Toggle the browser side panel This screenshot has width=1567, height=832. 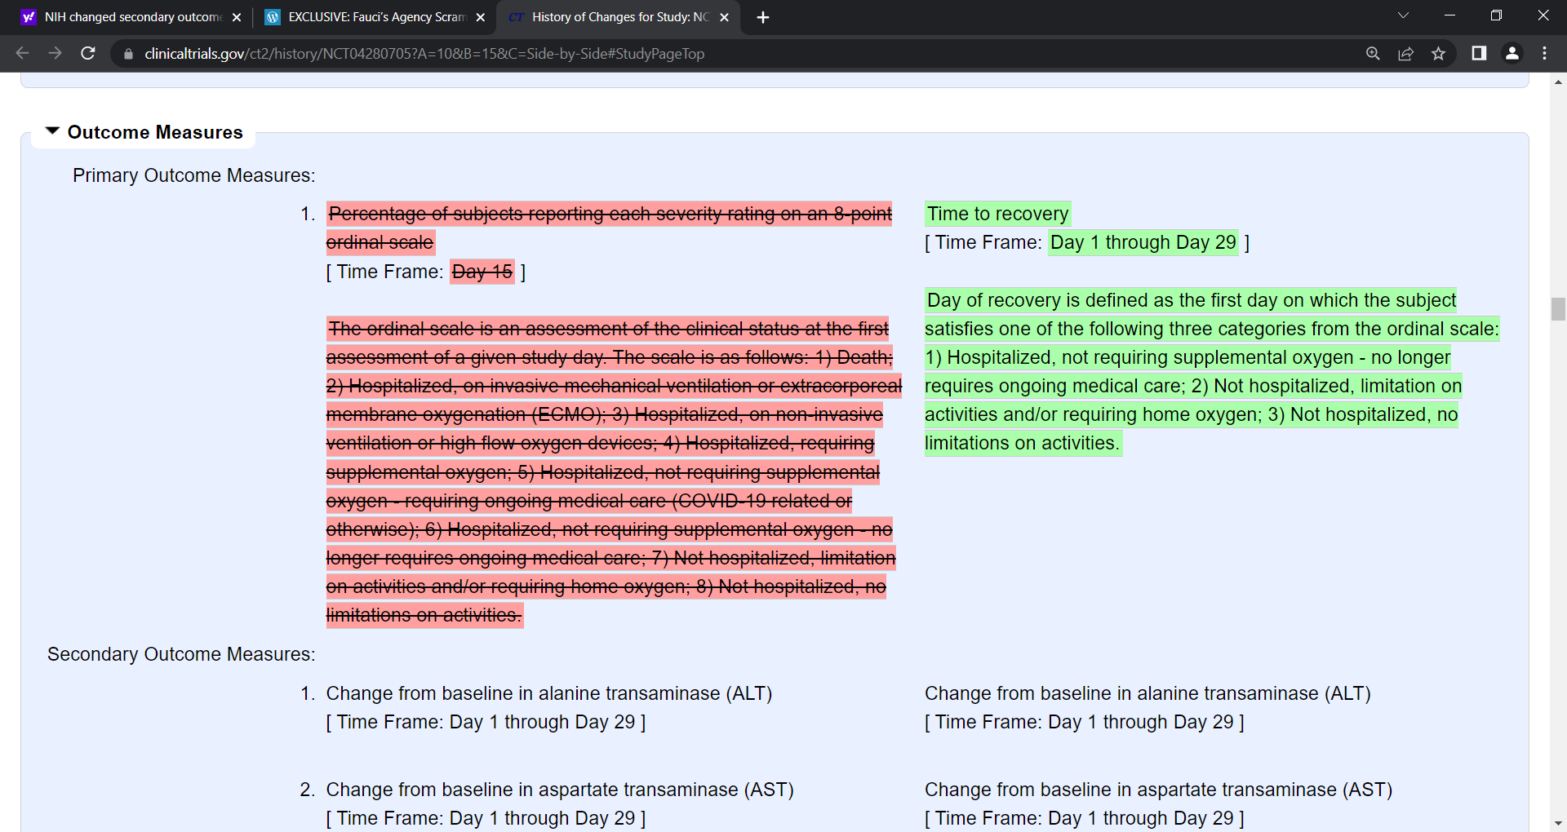pos(1479,53)
